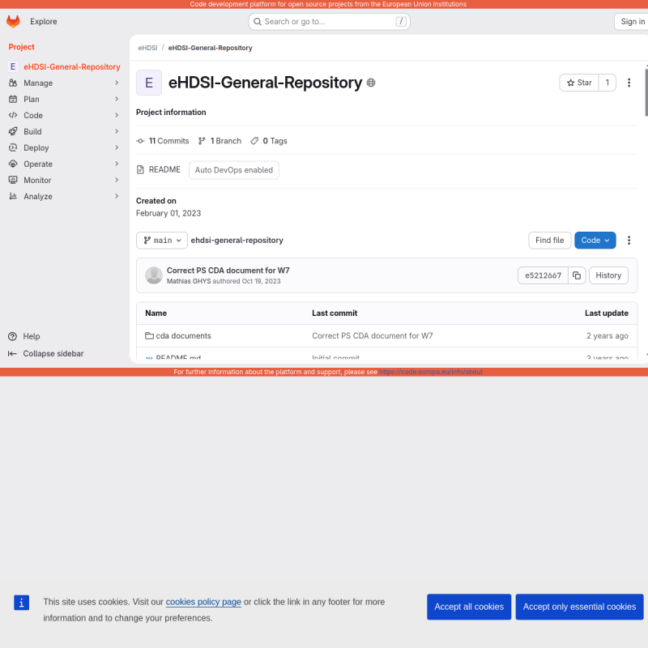
Task: Click the Operate chevron arrow
Action: click(x=117, y=164)
